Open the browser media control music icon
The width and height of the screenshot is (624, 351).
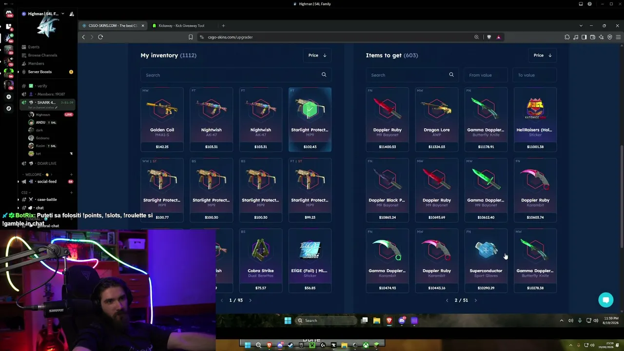[576, 37]
